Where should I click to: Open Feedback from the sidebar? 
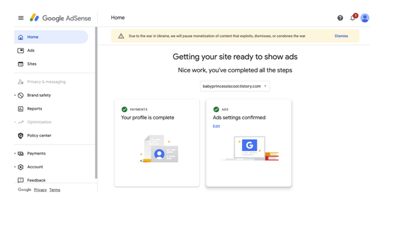click(x=36, y=180)
